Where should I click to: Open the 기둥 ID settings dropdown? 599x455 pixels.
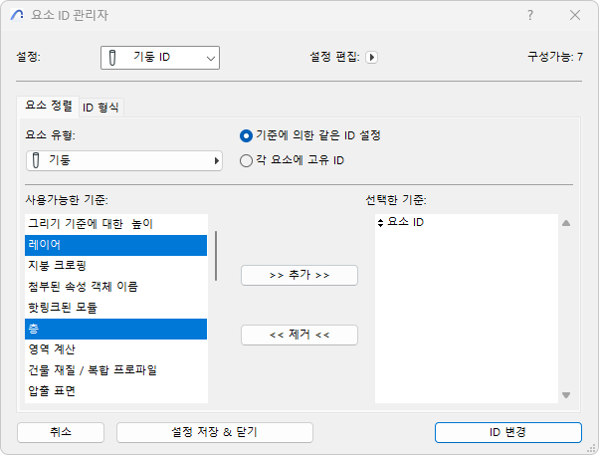pos(159,58)
